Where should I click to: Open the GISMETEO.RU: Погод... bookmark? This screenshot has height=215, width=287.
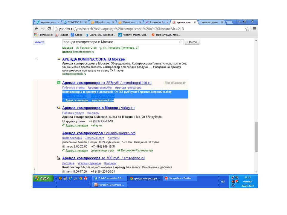pyautogui.click(x=100, y=35)
